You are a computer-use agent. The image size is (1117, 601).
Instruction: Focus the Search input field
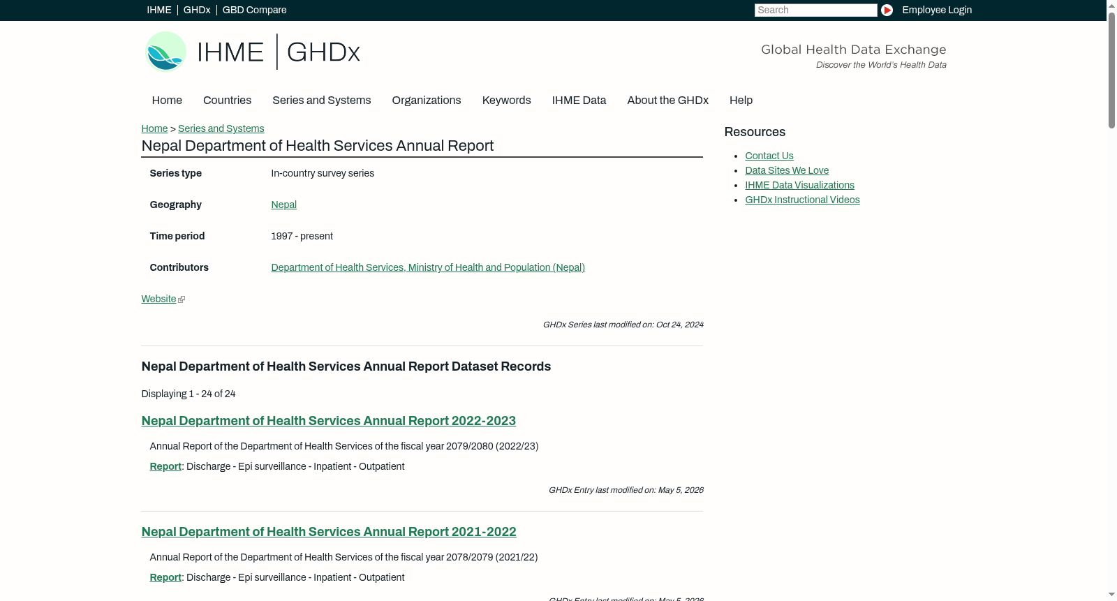point(815,10)
